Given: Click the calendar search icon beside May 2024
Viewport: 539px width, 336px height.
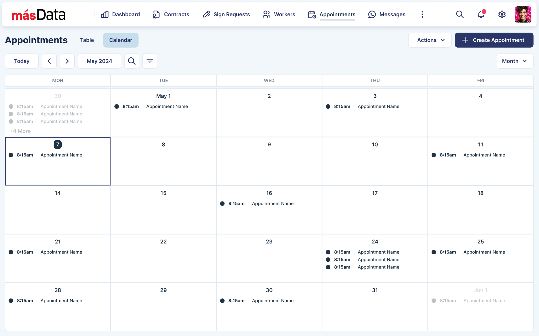Looking at the screenshot, I should click(132, 61).
